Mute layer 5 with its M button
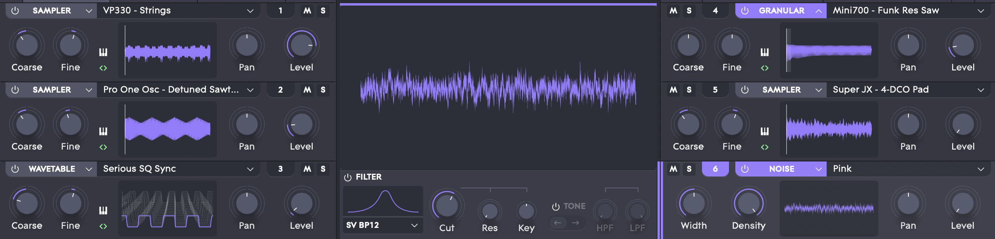This screenshot has width=995, height=239. click(x=673, y=90)
